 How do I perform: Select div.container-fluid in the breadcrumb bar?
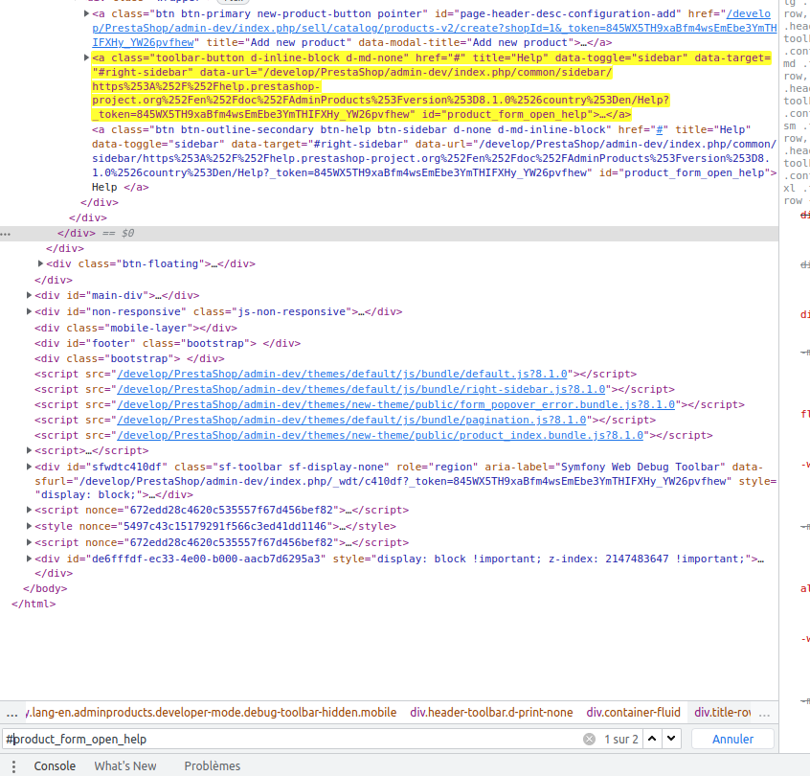[x=633, y=712]
